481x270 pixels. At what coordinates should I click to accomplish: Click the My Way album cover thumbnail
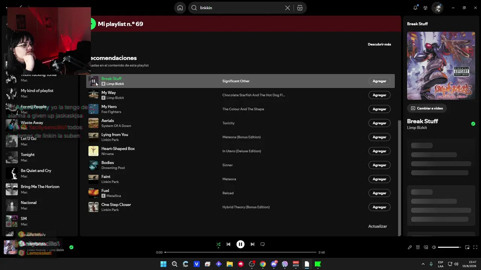(93, 95)
